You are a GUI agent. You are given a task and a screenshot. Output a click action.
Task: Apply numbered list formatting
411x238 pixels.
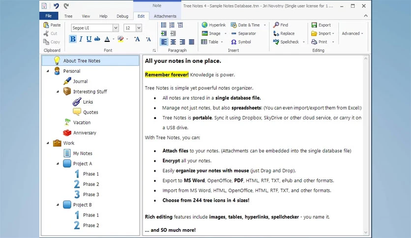point(172,25)
